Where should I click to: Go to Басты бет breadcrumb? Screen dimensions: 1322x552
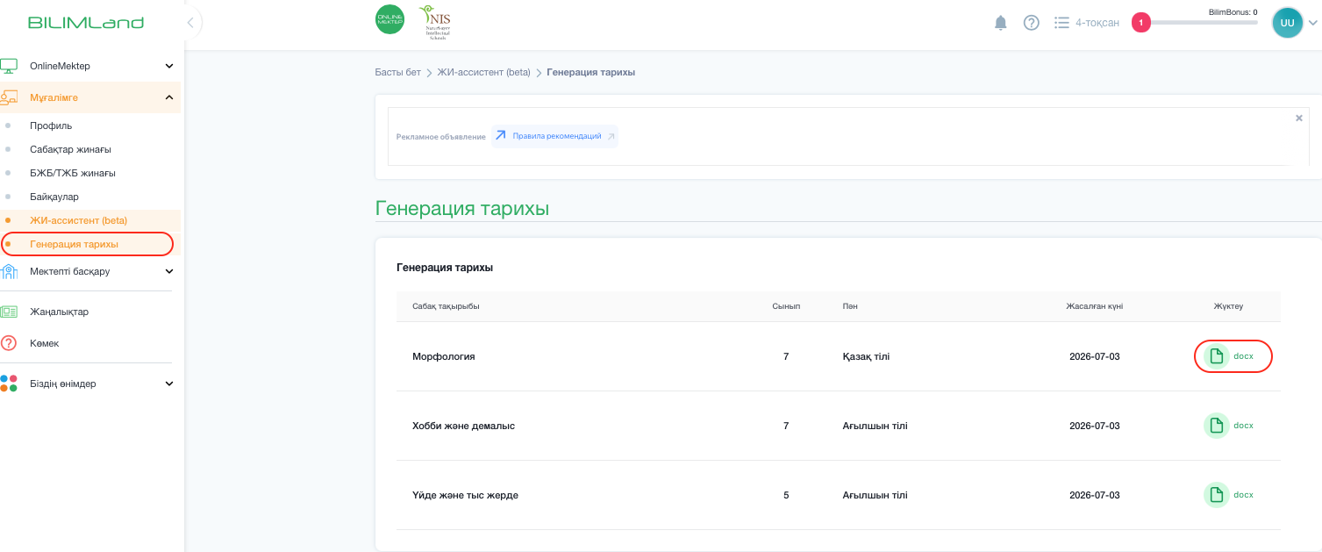tap(398, 72)
